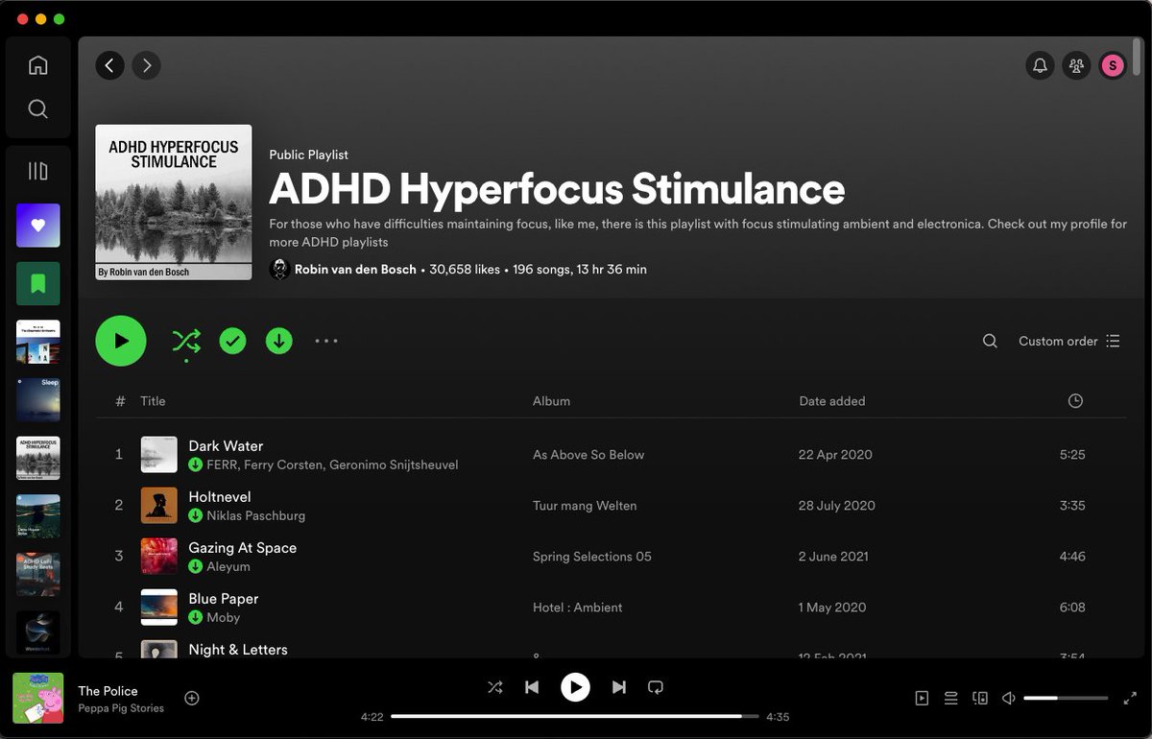This screenshot has width=1152, height=739.
Task: Adjust the volume slider
Action: (x=1066, y=699)
